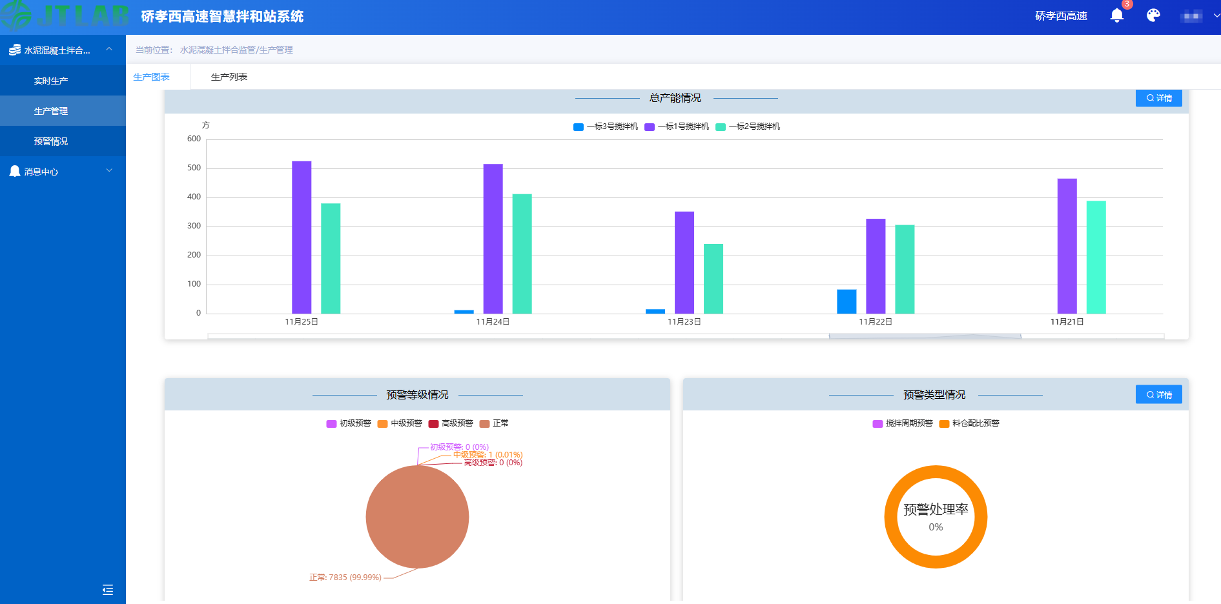
Task: Toggle 初级预警 legend in pie chart
Action: tap(349, 423)
